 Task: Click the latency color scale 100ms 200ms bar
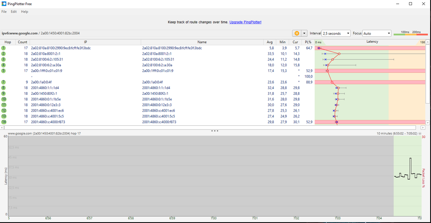click(x=411, y=33)
